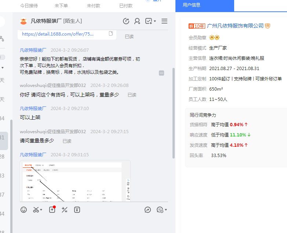
Task: Open the product screenshot image in chat
Action: coord(75,181)
